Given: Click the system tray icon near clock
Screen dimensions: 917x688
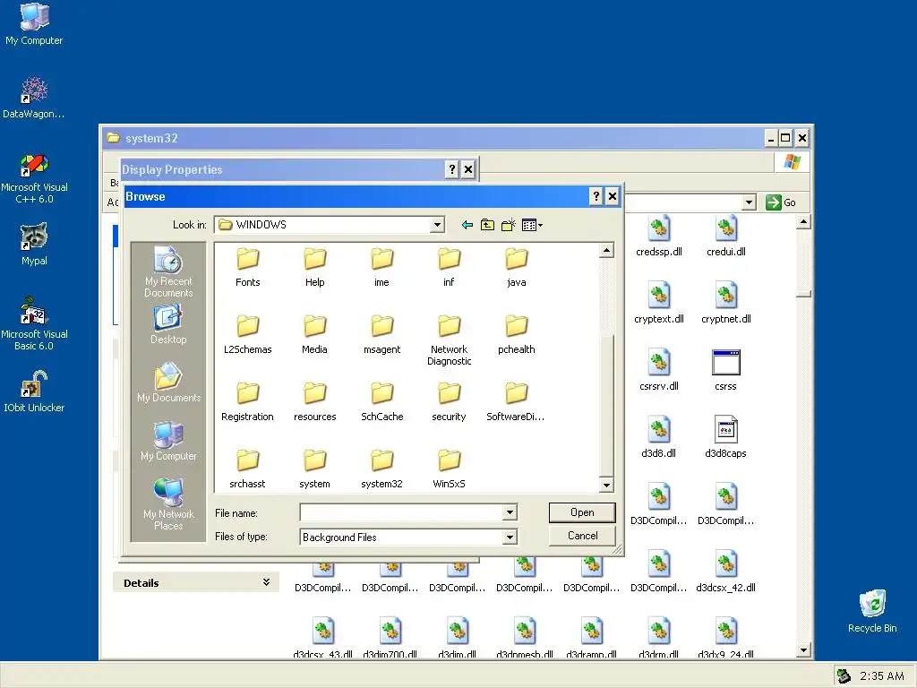Looking at the screenshot, I should point(843,675).
